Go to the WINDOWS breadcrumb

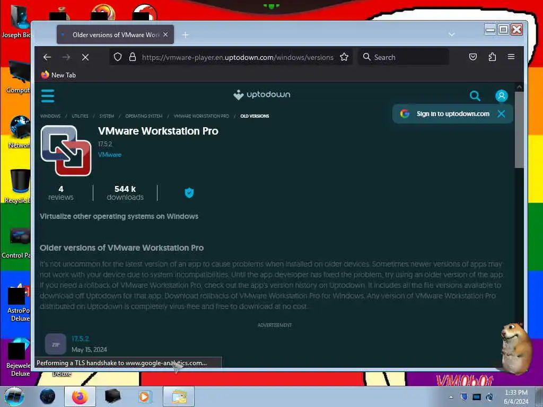click(50, 116)
